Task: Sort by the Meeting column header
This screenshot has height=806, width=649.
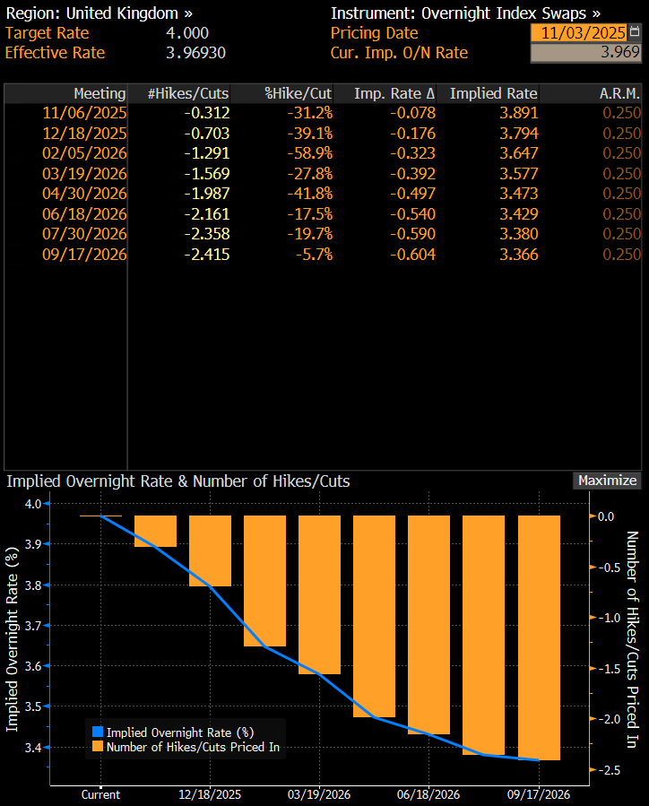Action: click(x=100, y=93)
